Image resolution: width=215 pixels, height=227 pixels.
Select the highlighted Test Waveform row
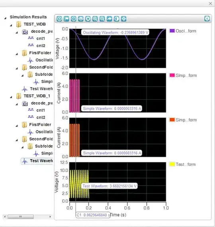(37, 161)
